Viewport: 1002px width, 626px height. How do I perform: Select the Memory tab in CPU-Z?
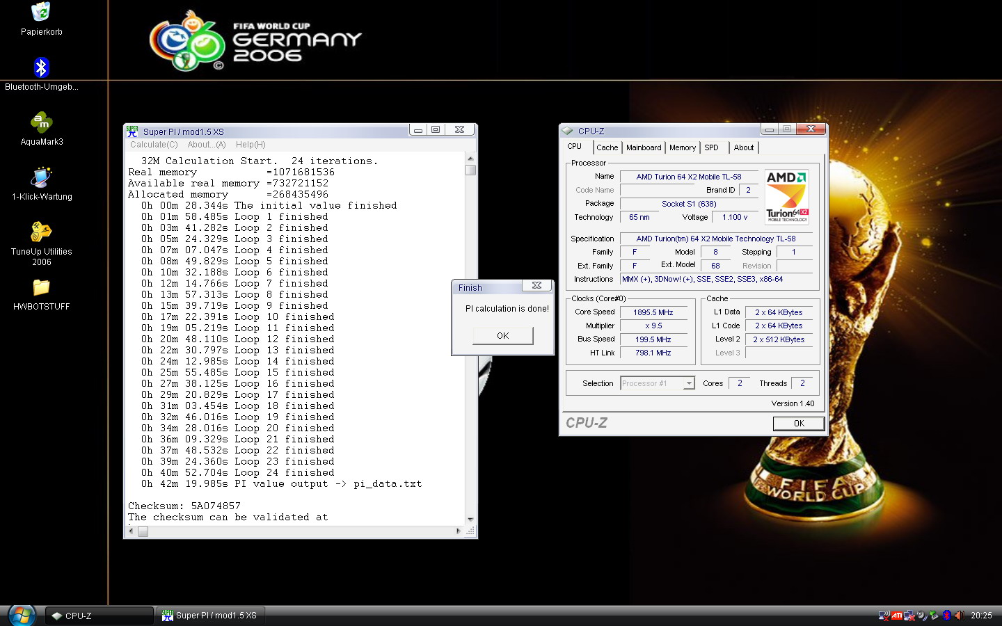(x=683, y=147)
